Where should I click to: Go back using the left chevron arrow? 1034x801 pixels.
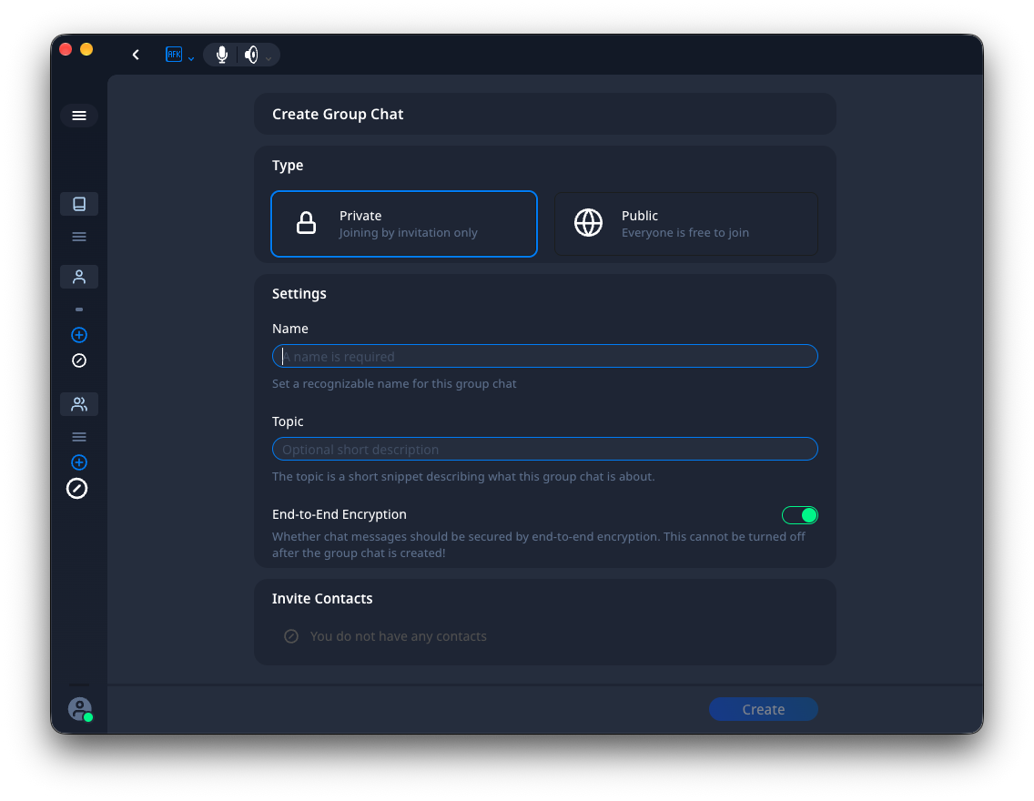[136, 55]
